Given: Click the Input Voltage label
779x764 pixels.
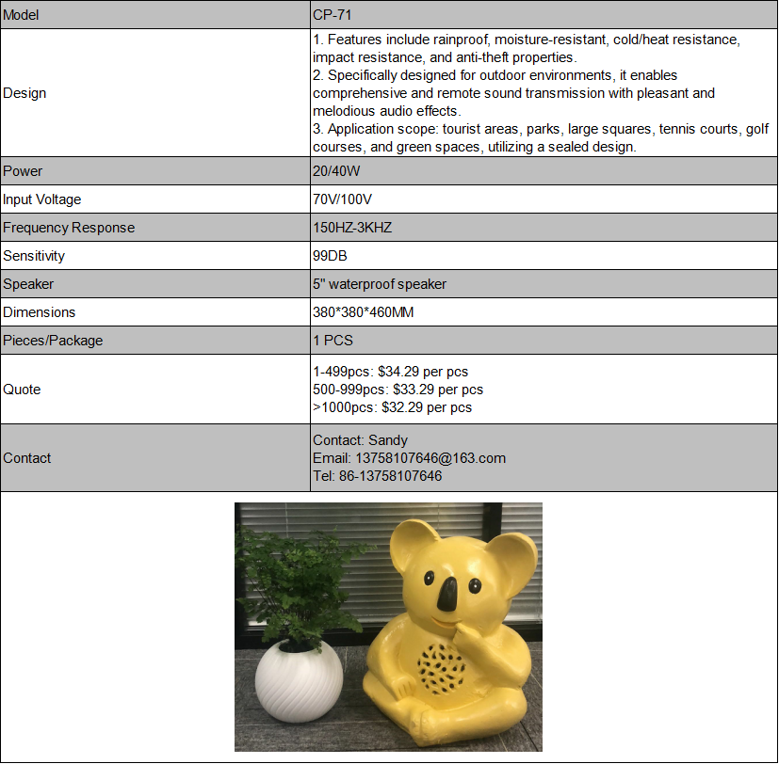Looking at the screenshot, I should [41, 199].
